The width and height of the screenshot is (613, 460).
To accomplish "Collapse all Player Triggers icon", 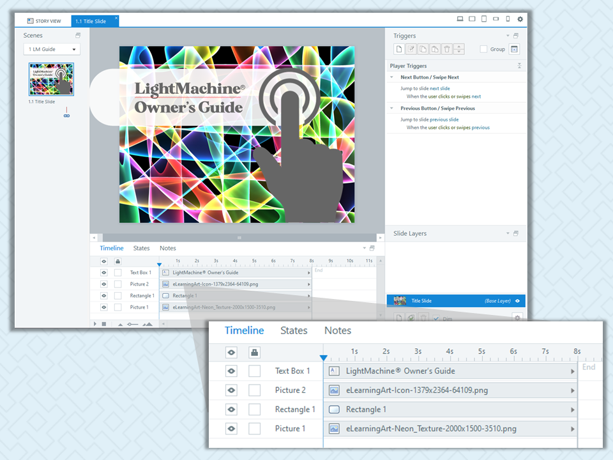I will [519, 66].
